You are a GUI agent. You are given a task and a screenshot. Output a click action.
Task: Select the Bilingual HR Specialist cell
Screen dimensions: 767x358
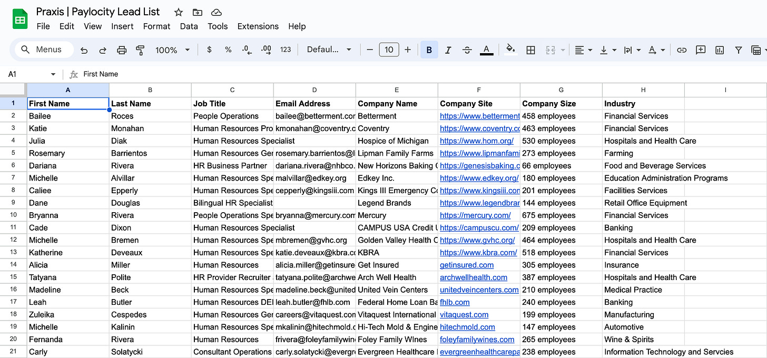[232, 203]
